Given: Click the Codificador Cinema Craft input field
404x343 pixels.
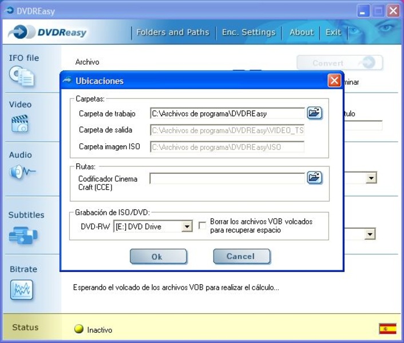Looking at the screenshot, I should pos(227,178).
